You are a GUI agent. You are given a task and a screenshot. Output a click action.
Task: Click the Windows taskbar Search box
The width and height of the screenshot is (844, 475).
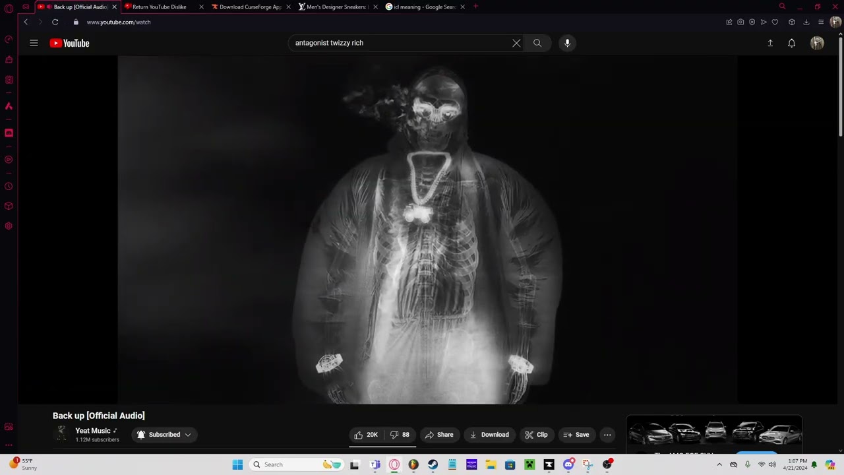tap(297, 464)
